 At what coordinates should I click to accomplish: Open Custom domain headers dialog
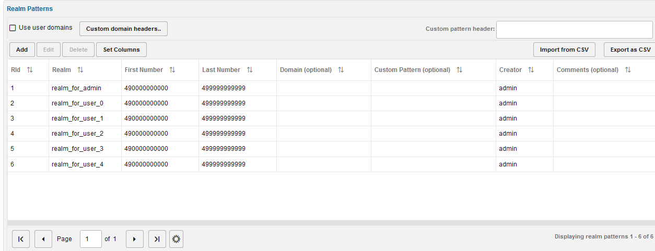click(123, 29)
